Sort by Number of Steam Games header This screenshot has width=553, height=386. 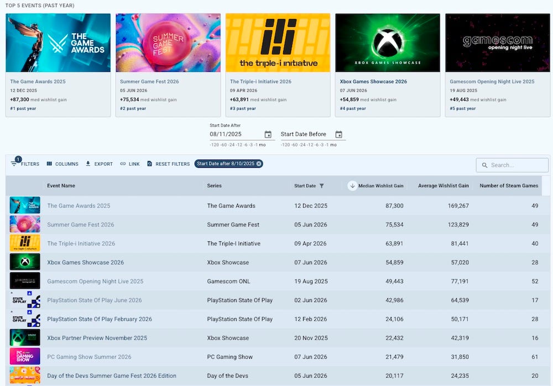[x=509, y=186]
